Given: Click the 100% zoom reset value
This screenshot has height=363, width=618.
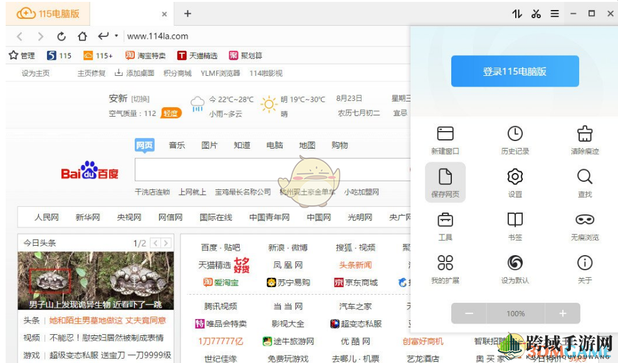Looking at the screenshot, I should (x=516, y=313).
